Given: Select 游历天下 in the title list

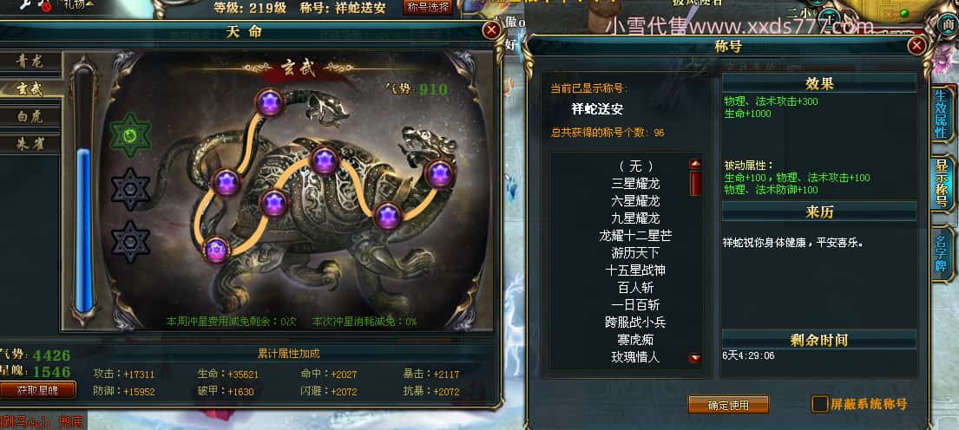Looking at the screenshot, I should 635,252.
